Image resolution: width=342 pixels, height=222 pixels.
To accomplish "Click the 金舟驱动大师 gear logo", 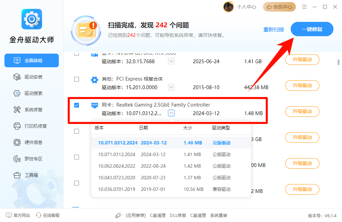I will click(x=31, y=19).
